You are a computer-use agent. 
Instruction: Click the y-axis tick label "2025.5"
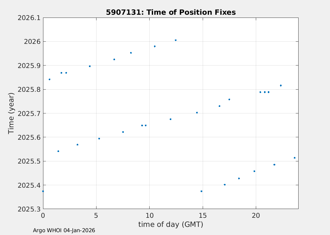click(x=29, y=161)
